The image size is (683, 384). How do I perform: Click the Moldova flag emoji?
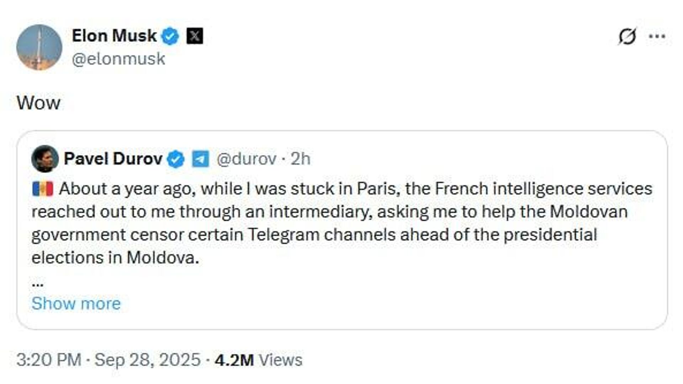coord(43,189)
